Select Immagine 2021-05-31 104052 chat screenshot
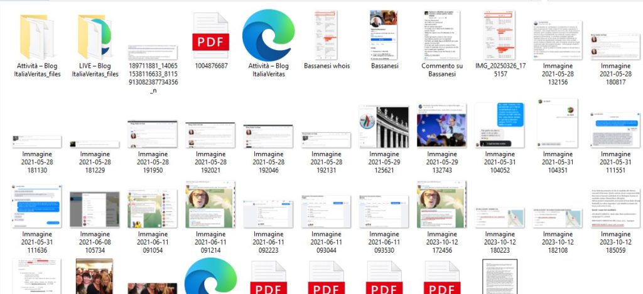 click(x=500, y=125)
